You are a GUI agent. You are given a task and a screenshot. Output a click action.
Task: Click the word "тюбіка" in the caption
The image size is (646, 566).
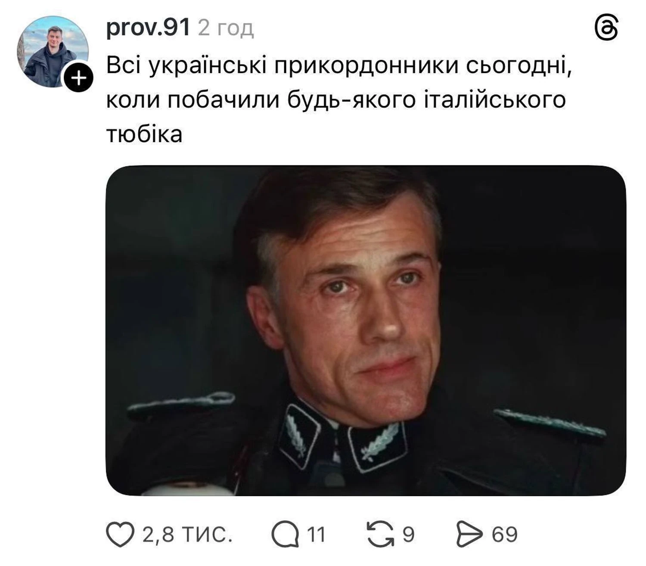click(x=144, y=134)
